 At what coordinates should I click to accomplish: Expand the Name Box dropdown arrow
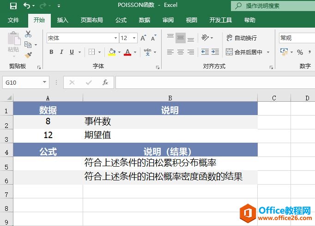45,82
